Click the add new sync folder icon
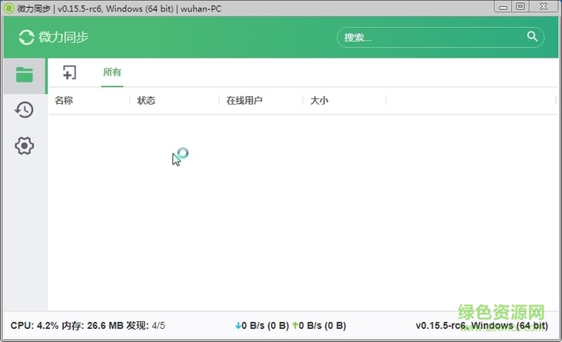The image size is (562, 342). 69,72
